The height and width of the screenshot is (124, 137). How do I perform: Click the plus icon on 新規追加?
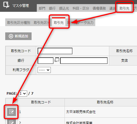click(11, 36)
